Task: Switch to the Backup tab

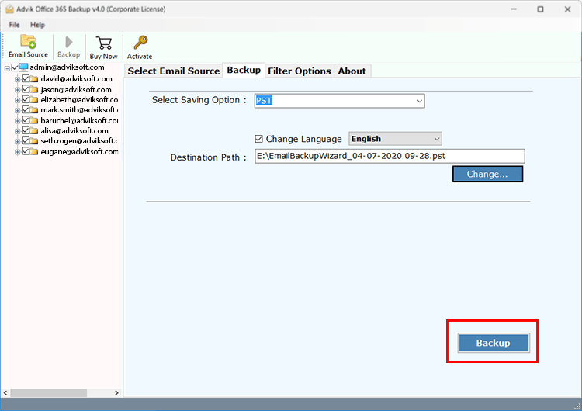Action: click(x=244, y=70)
